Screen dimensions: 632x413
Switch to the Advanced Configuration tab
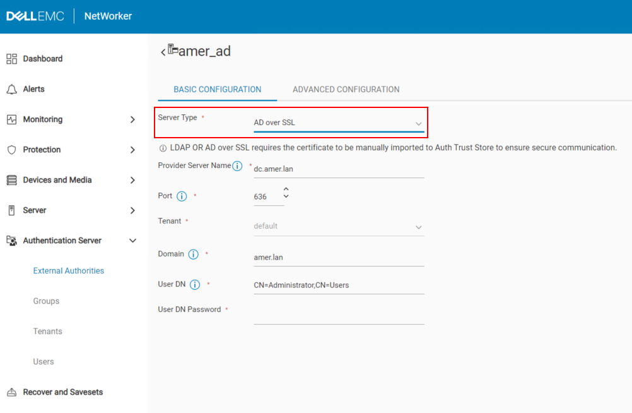[x=346, y=89]
